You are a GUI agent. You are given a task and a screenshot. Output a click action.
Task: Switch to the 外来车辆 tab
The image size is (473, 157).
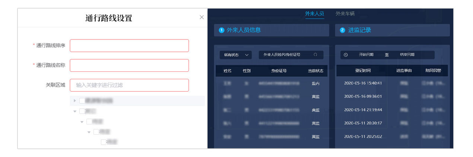345,14
